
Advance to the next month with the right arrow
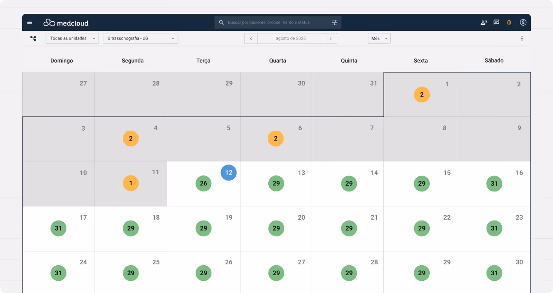point(331,38)
